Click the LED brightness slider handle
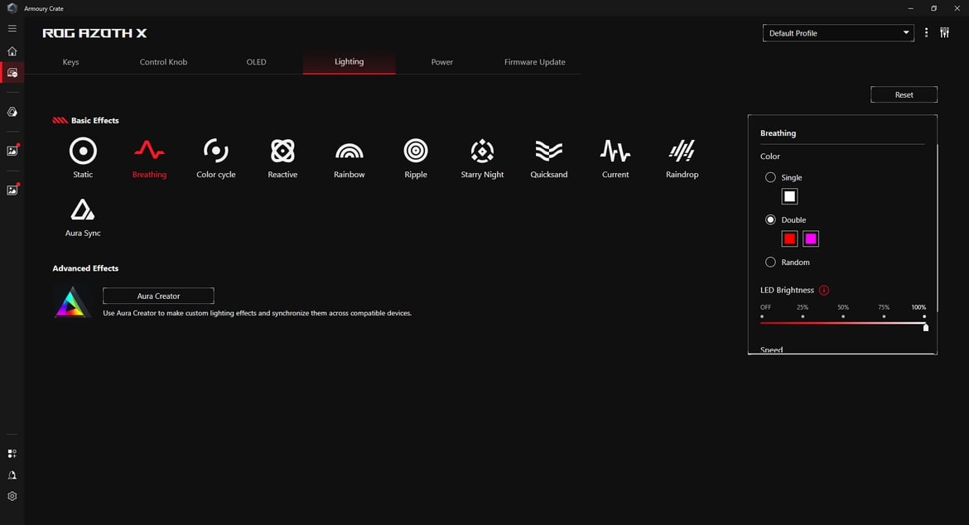Viewport: 969px width, 525px height. pos(925,327)
